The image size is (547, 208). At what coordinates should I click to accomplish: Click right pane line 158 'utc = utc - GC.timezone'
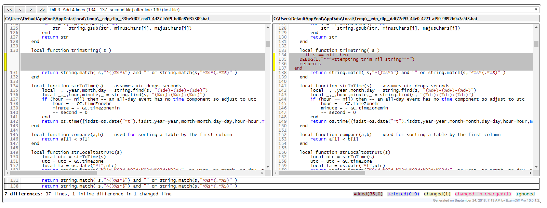click(341, 161)
